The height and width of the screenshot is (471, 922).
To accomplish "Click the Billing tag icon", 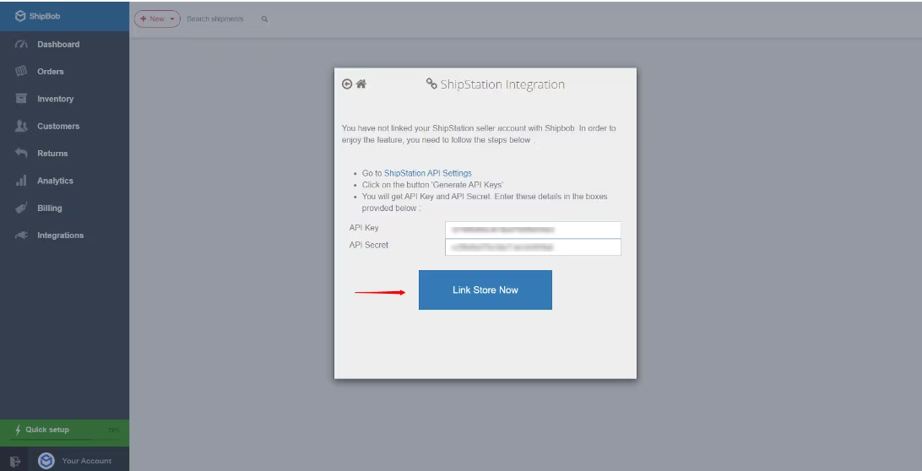I will click(21, 208).
